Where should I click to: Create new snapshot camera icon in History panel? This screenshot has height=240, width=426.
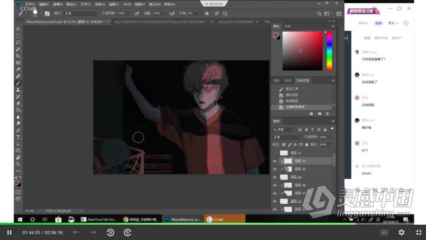tap(320, 113)
